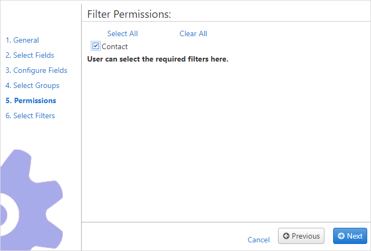Click the bold filters instruction text

click(158, 59)
